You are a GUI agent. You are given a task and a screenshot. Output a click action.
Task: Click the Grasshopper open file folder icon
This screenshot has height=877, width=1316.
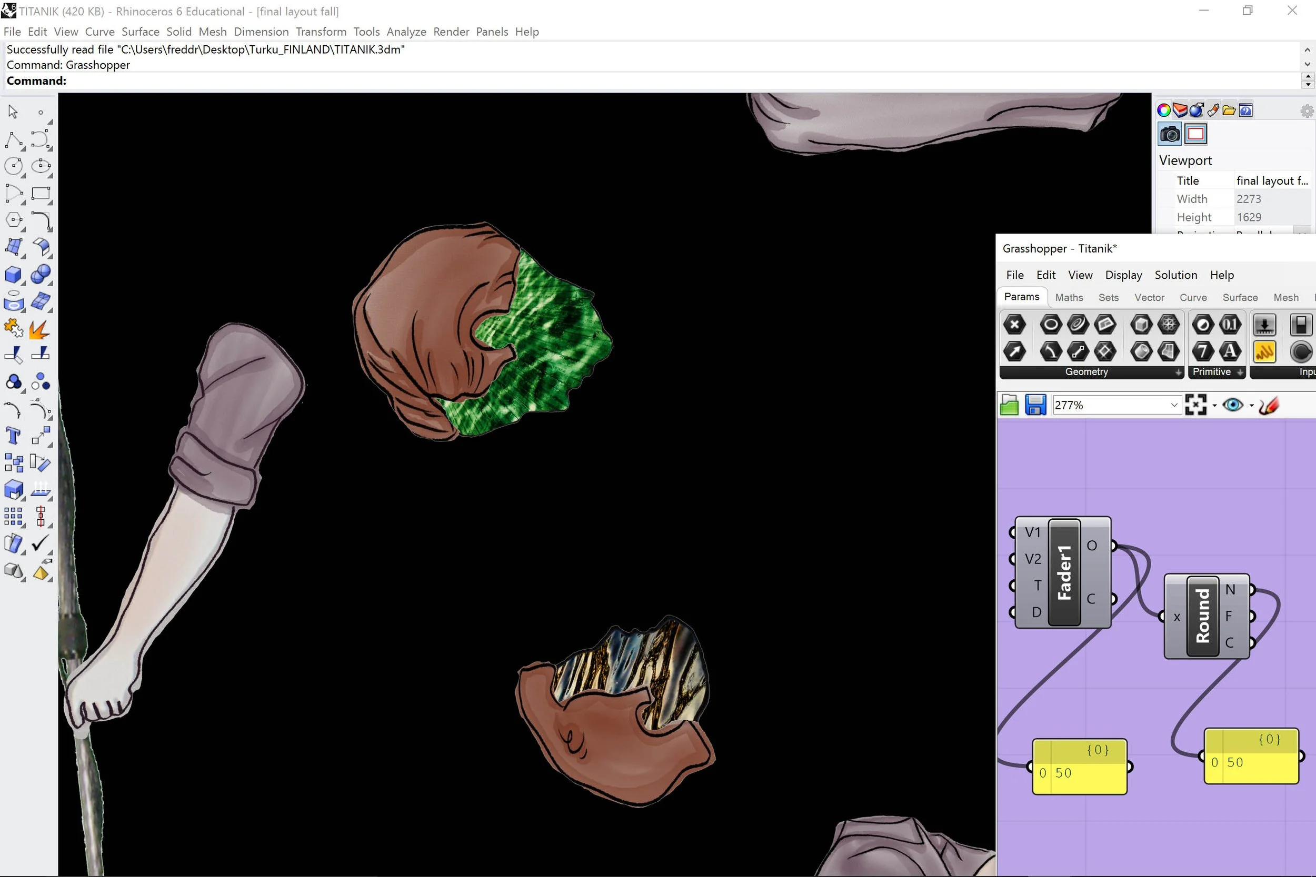point(1009,405)
